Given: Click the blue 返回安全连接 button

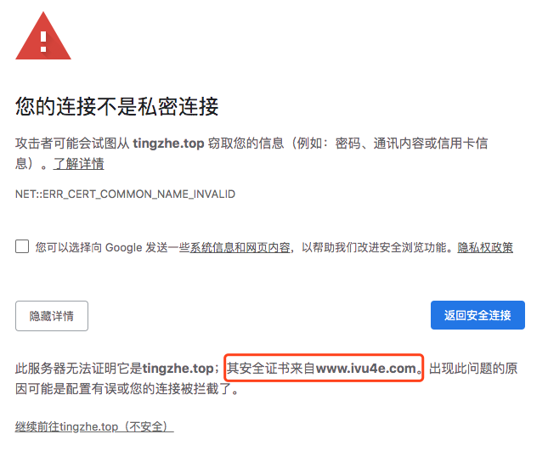Looking at the screenshot, I should (477, 315).
